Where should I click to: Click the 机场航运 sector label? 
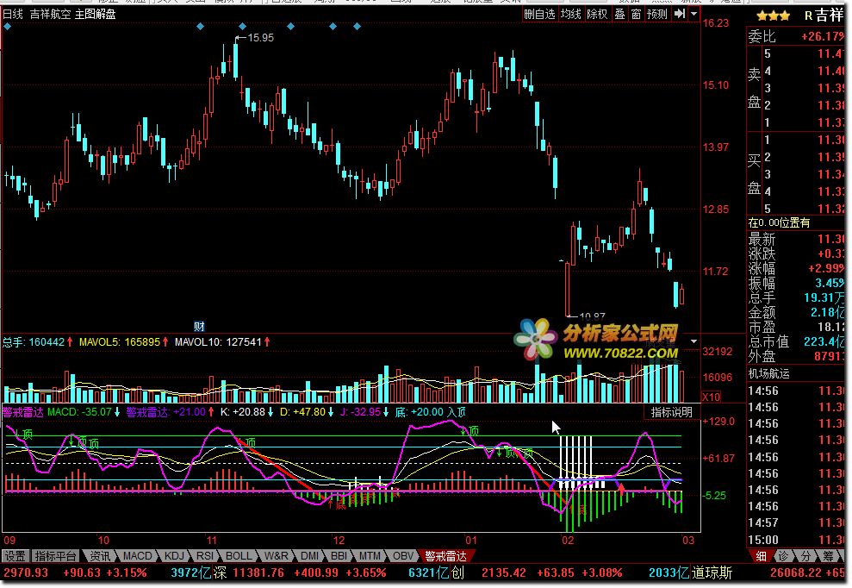(x=768, y=373)
